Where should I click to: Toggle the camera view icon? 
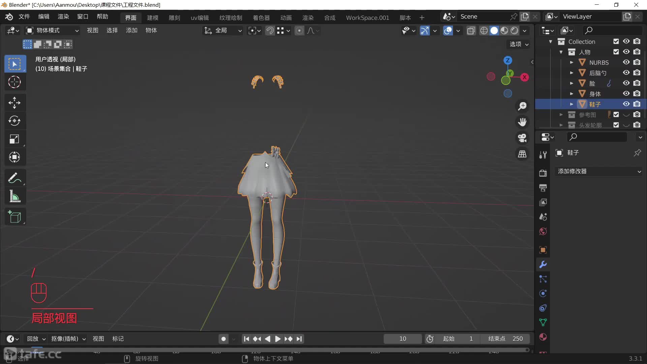coord(522,138)
